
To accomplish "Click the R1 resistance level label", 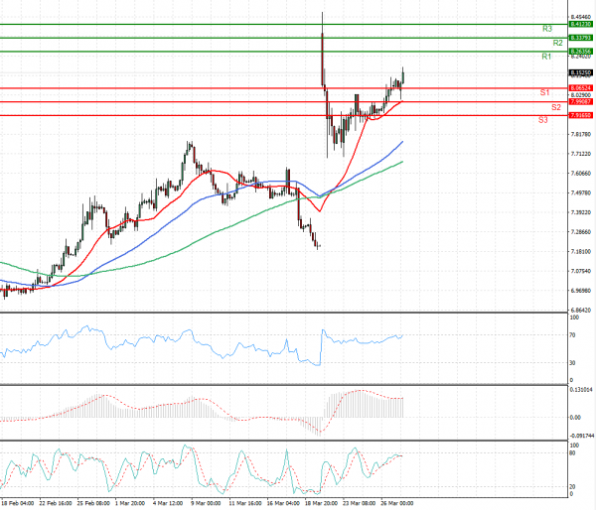I will [546, 57].
